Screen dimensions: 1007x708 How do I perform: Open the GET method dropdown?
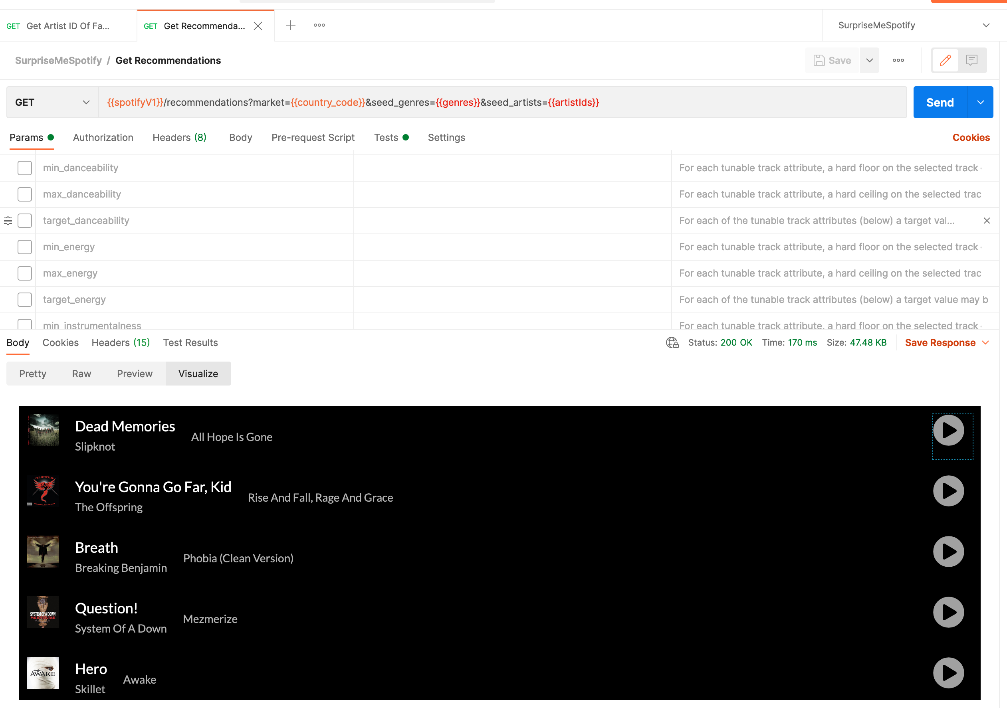(52, 102)
